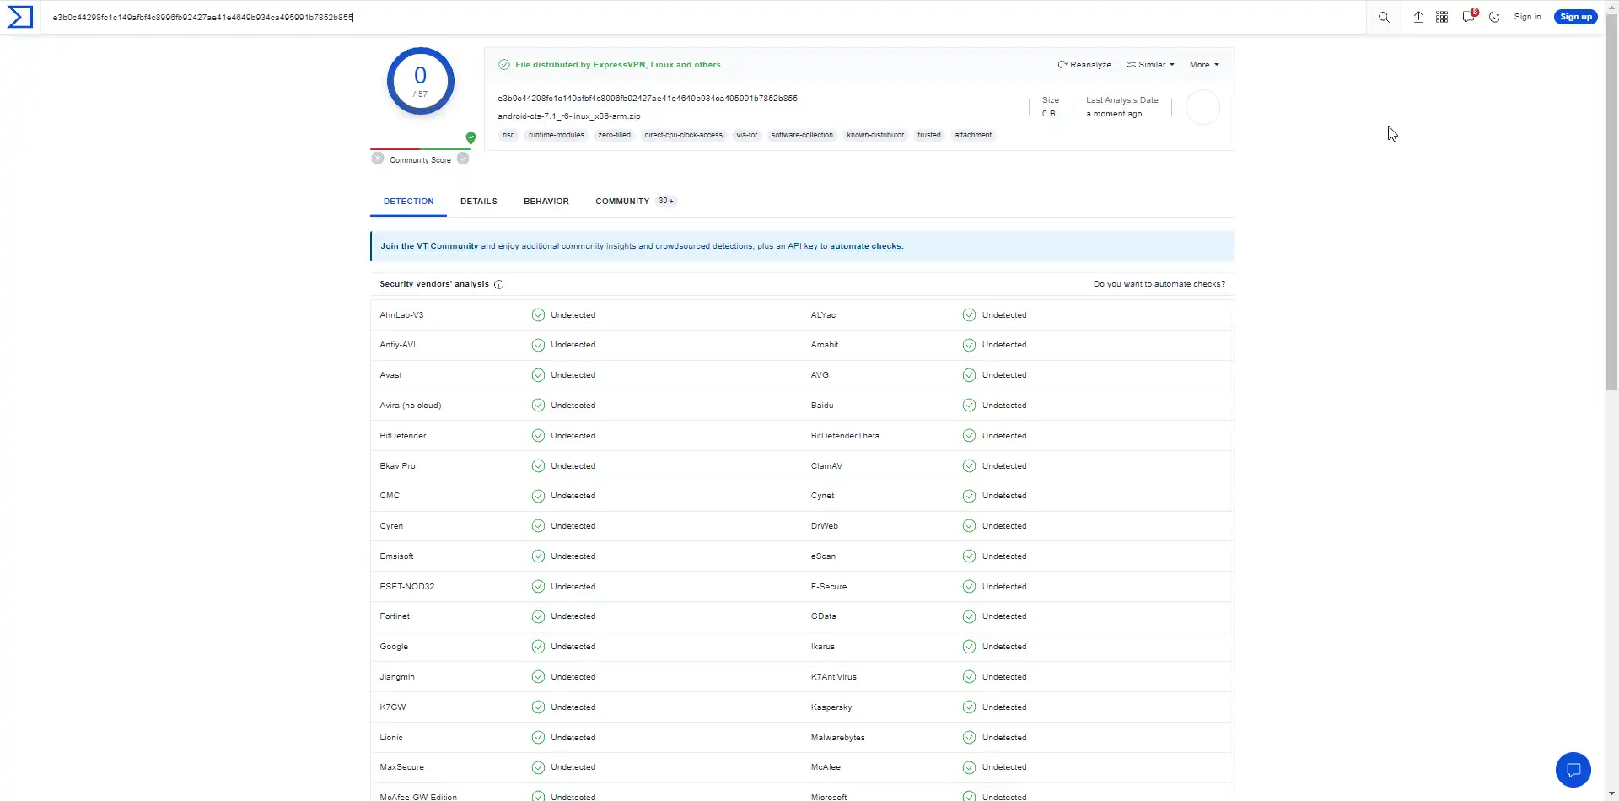Select the trusted tag
1619x801 pixels.
click(929, 135)
